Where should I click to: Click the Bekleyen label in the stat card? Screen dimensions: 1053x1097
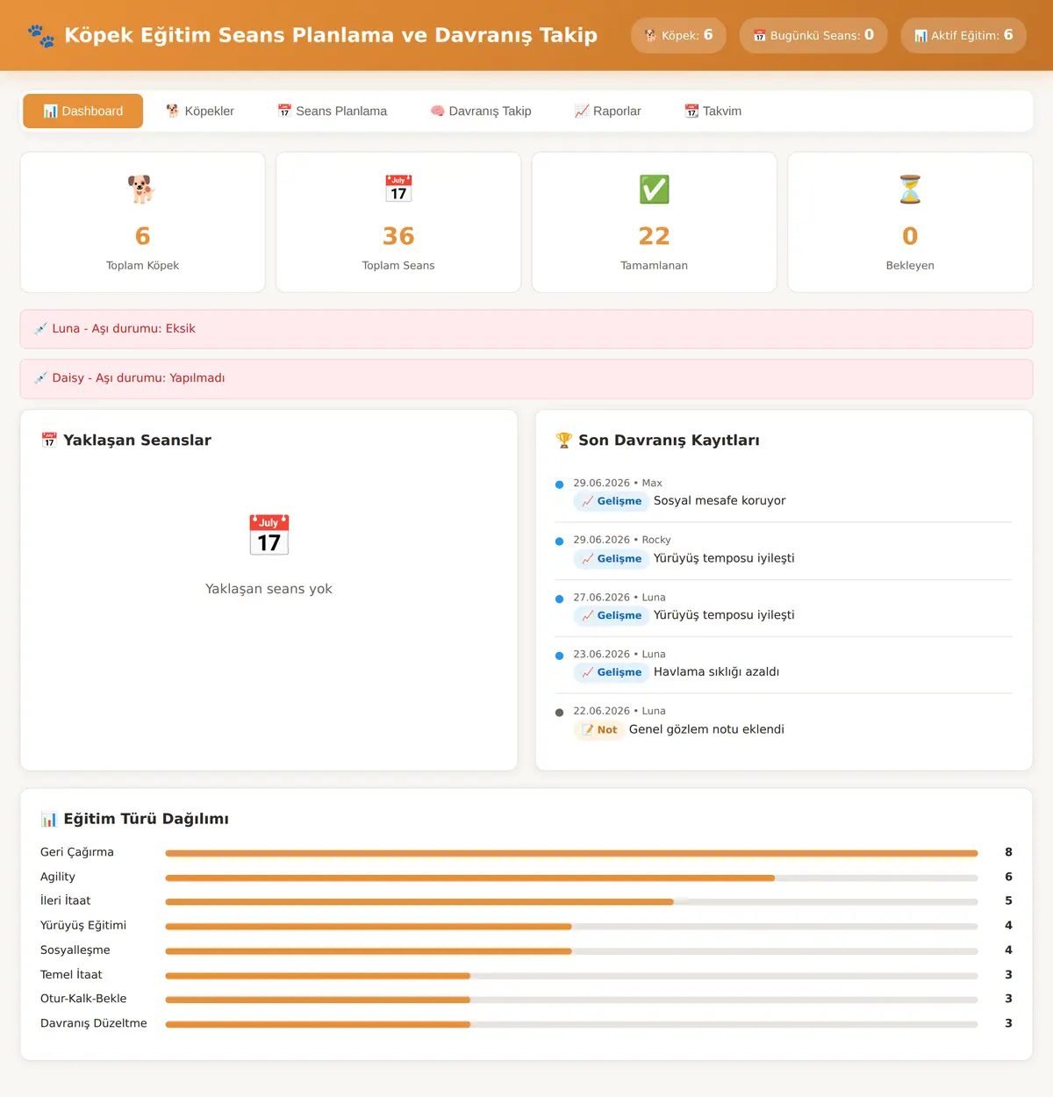(x=910, y=266)
